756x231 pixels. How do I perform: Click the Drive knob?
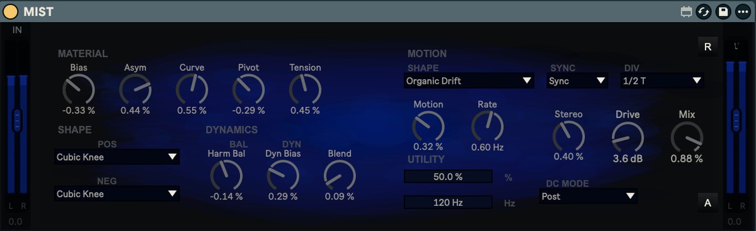tap(627, 137)
